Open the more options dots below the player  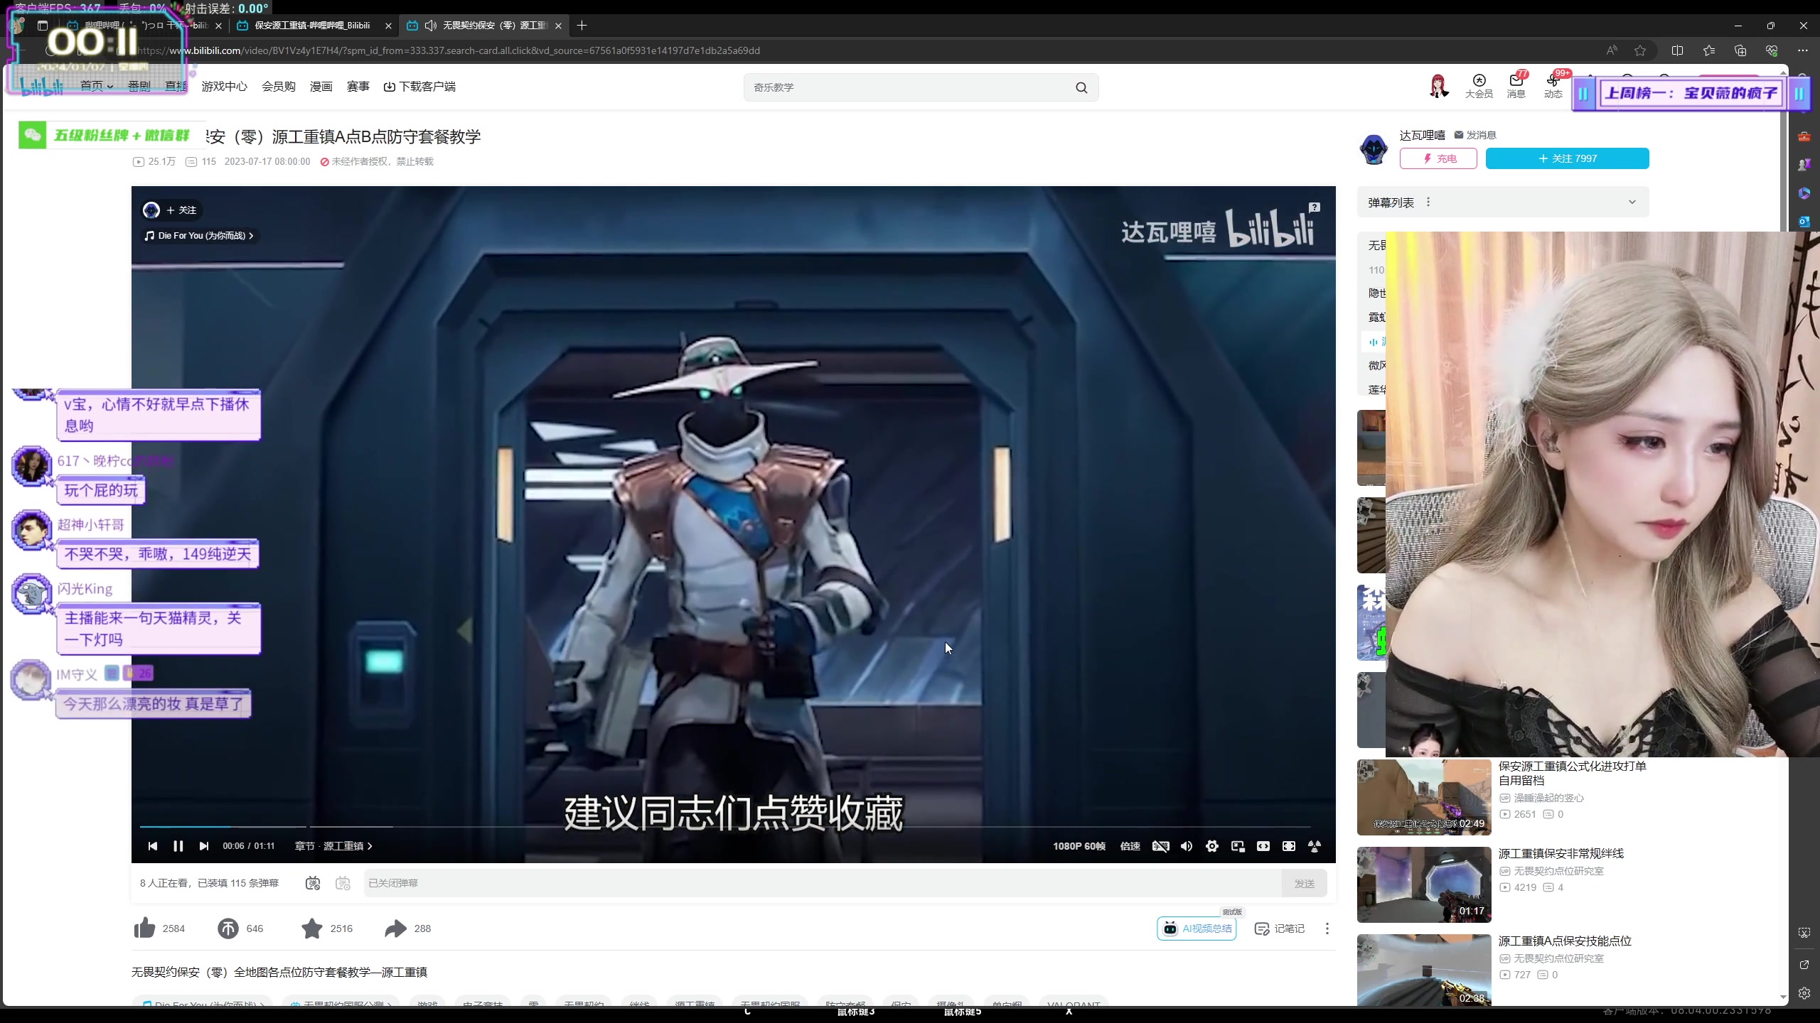1327,929
